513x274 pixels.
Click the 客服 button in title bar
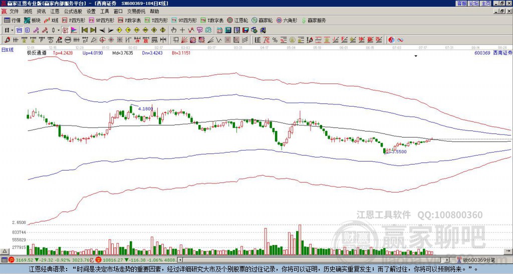[x=461, y=3]
